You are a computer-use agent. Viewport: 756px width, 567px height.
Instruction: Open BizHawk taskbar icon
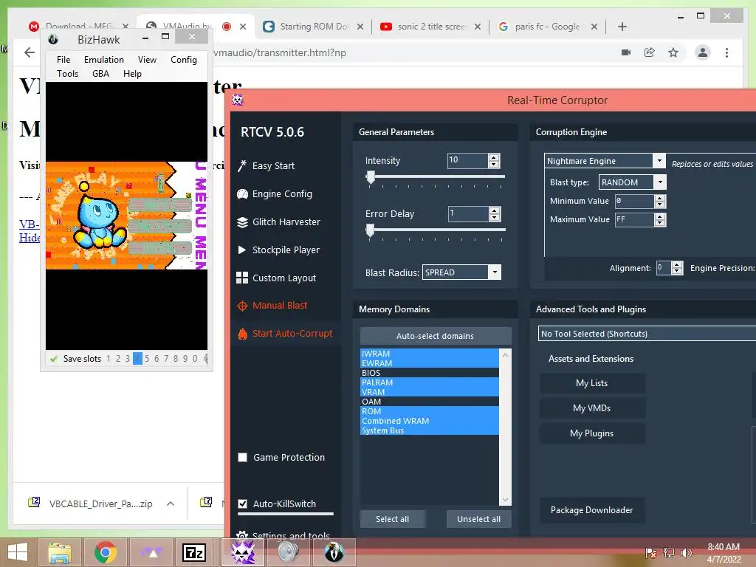(334, 552)
